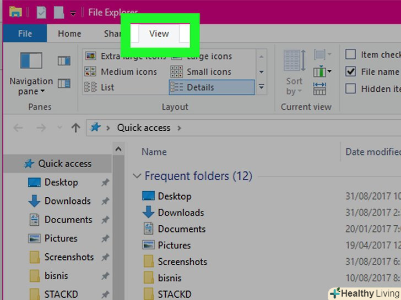Click Quick access in address bar path
This screenshot has height=300, width=401.
tap(144, 128)
